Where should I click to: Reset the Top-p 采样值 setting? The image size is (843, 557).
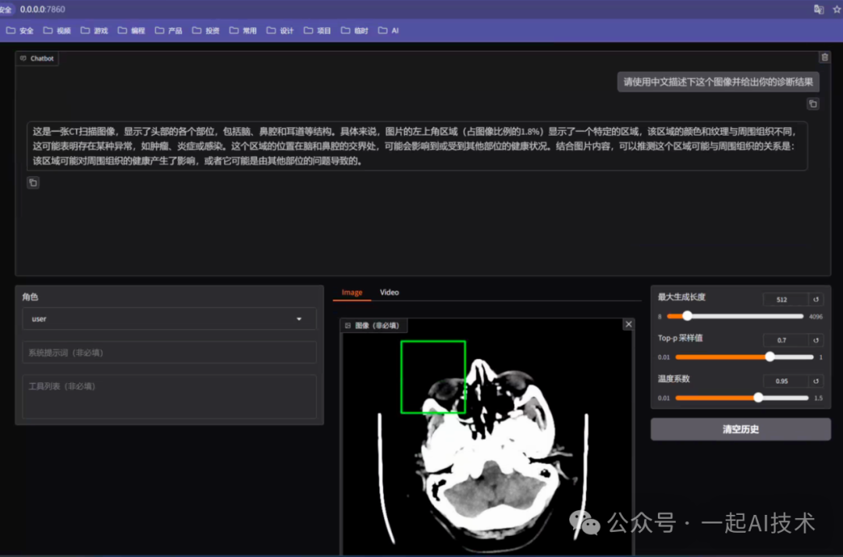pyautogui.click(x=816, y=339)
